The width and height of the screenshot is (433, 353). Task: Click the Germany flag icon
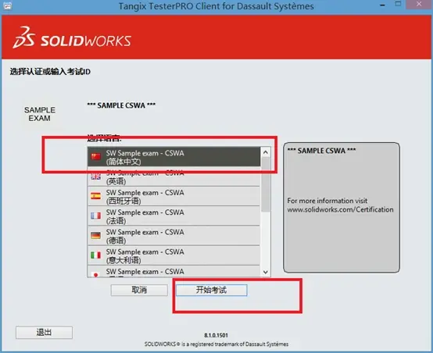(x=96, y=235)
